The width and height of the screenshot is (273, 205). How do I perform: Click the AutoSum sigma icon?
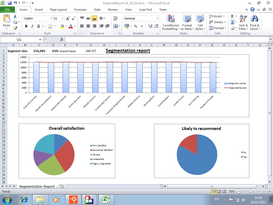point(232,16)
